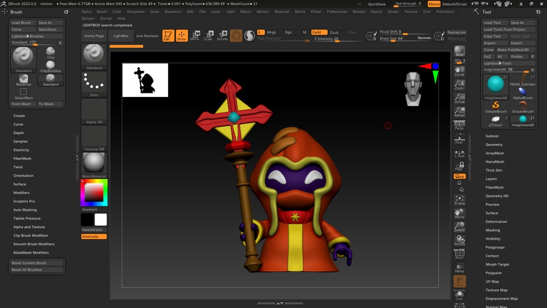The width and height of the screenshot is (547, 308).
Task: Toggle L.Sym local symmetry
Action: tap(459, 153)
